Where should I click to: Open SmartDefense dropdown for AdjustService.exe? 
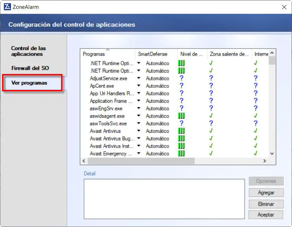click(x=138, y=78)
